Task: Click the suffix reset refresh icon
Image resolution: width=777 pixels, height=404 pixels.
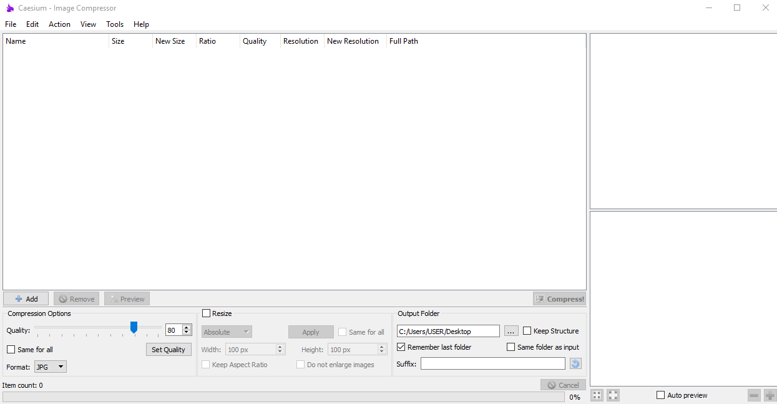Action: click(x=575, y=363)
